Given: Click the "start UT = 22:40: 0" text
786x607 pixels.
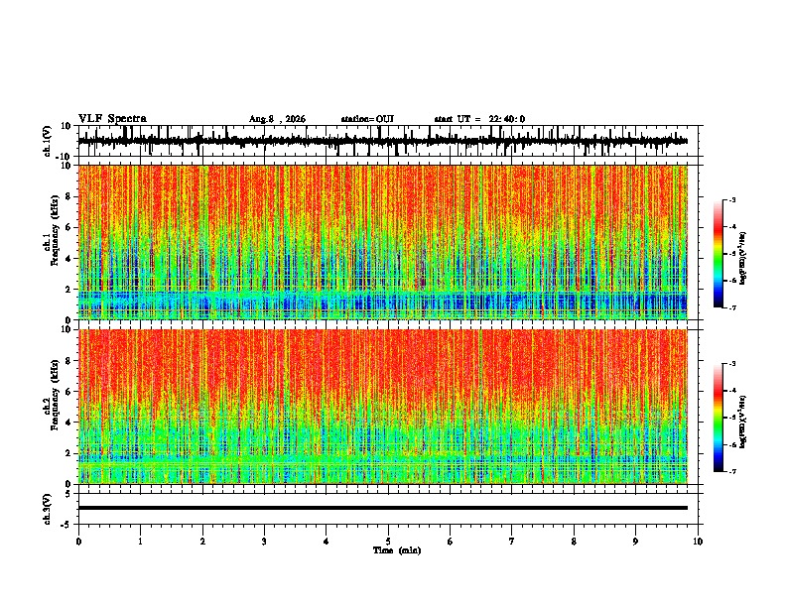Looking at the screenshot, I should pos(479,119).
